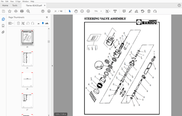Open the Attachments paperclip panel

[3, 32]
